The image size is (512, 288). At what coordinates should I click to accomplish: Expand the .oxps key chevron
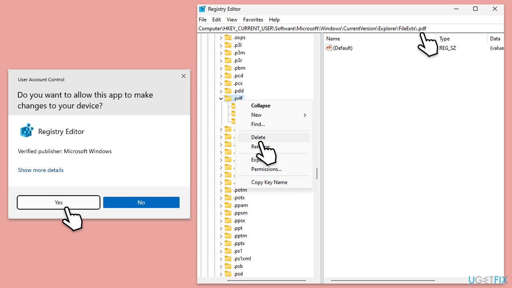tap(221, 37)
